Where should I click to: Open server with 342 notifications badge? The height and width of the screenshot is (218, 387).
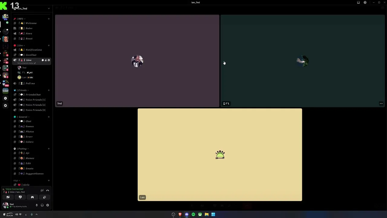click(5, 83)
